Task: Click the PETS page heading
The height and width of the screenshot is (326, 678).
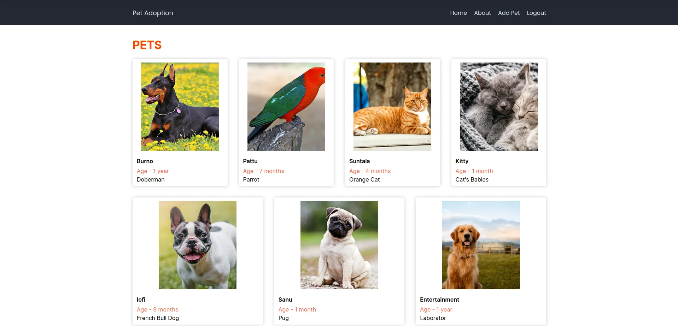Action: click(147, 45)
